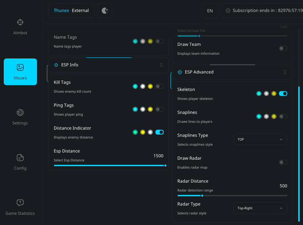Click the EN language button

coord(210,11)
